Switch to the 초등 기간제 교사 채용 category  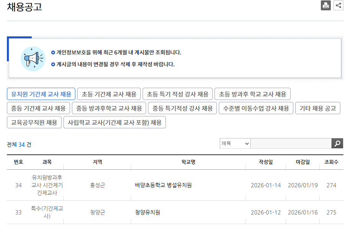click(x=109, y=94)
